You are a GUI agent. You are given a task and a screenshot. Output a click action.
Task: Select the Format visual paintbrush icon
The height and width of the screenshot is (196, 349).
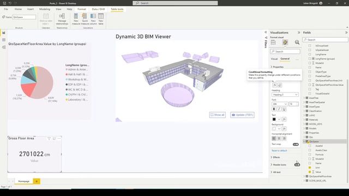tap(285, 42)
